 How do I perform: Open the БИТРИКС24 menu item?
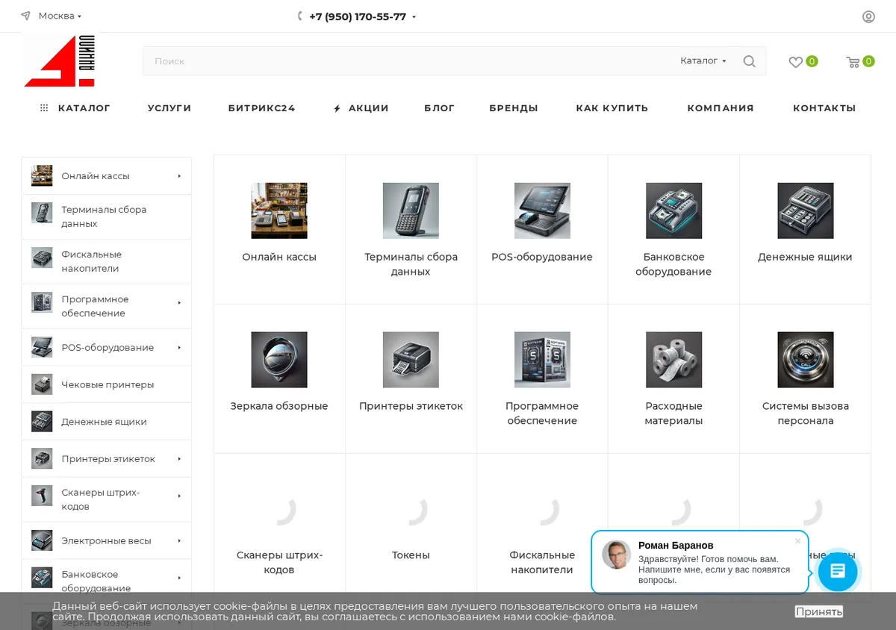tap(262, 108)
